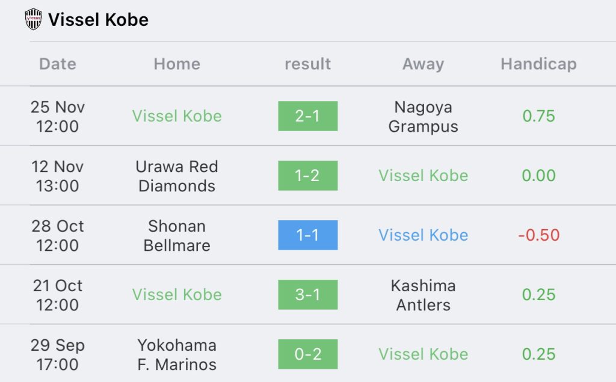Open the Vissel Kobe team title
The height and width of the screenshot is (382, 616).
coord(98,20)
